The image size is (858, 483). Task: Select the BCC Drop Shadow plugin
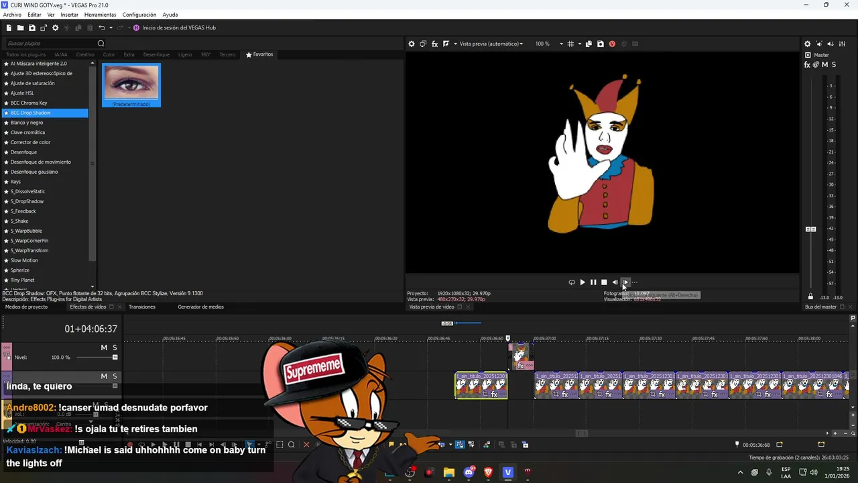pyautogui.click(x=46, y=113)
